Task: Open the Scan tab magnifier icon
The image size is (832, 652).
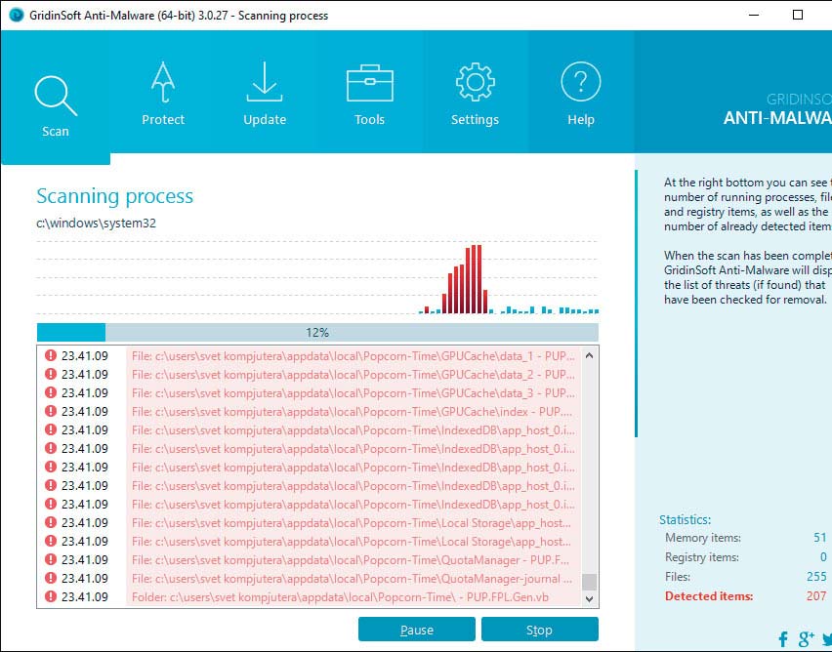Action: coord(56,96)
